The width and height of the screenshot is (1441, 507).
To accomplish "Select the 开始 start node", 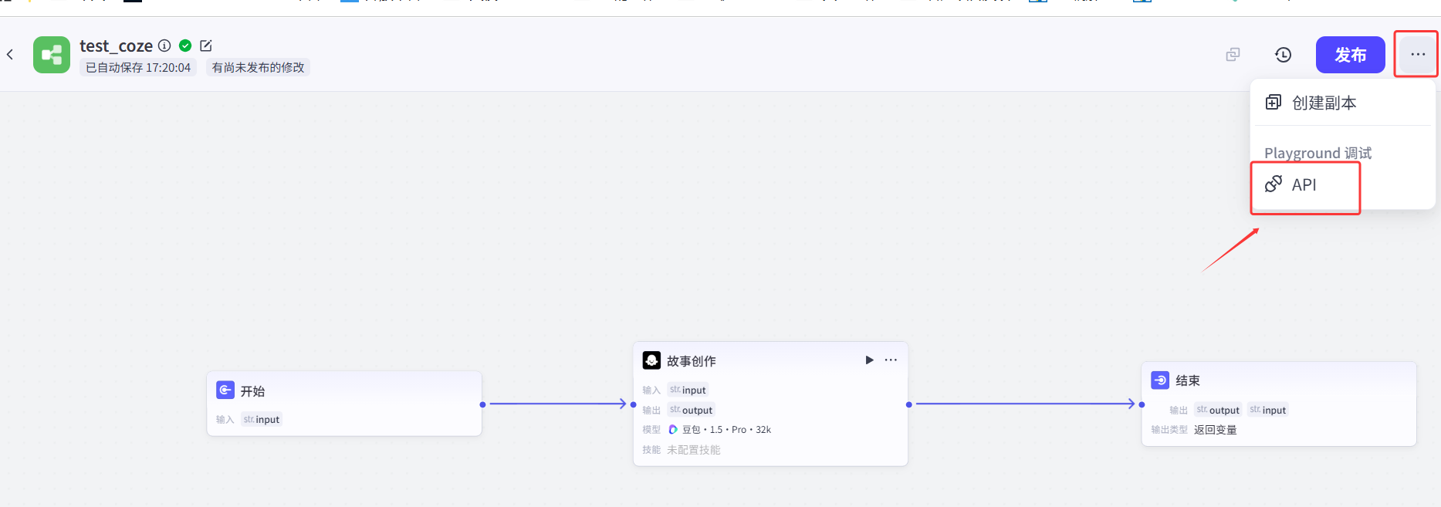I will [252, 391].
